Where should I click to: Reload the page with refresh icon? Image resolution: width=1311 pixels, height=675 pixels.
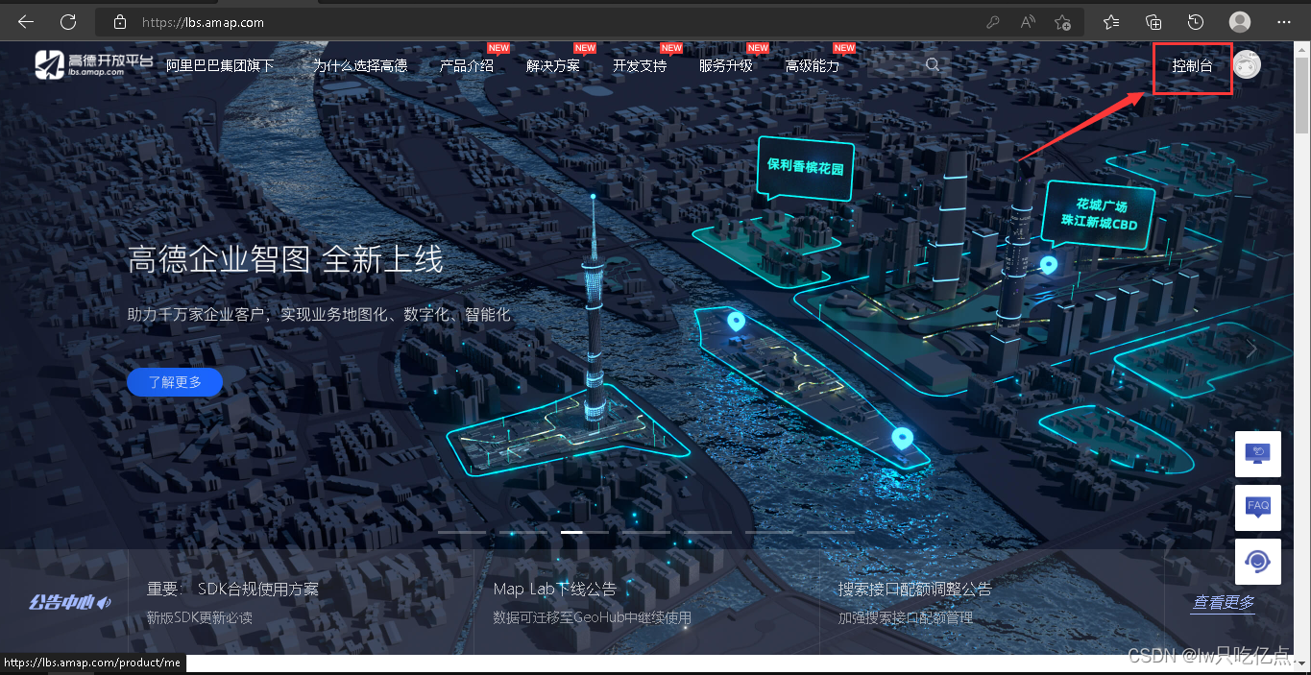[x=68, y=21]
